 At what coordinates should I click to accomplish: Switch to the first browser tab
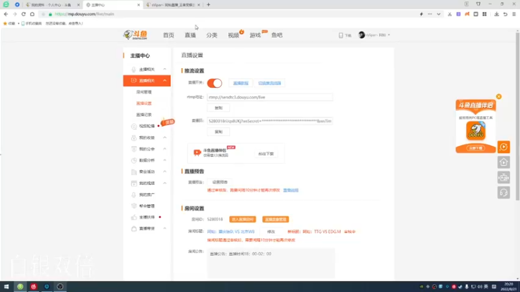pos(51,5)
